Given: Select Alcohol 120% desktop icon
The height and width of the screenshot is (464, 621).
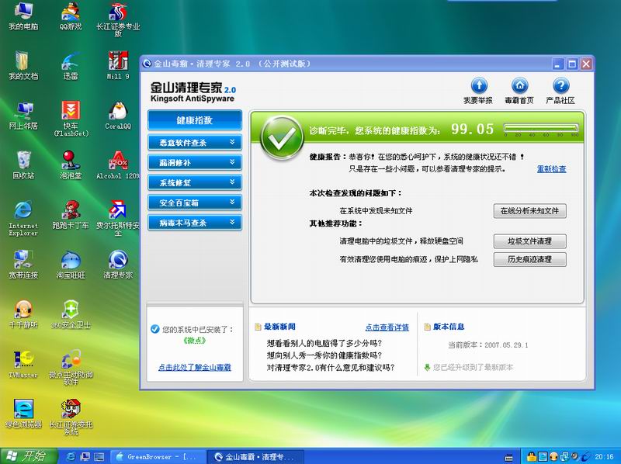Looking at the screenshot, I should pyautogui.click(x=118, y=165).
